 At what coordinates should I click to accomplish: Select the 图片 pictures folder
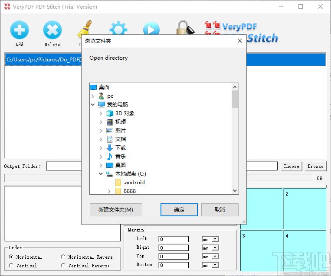121,131
